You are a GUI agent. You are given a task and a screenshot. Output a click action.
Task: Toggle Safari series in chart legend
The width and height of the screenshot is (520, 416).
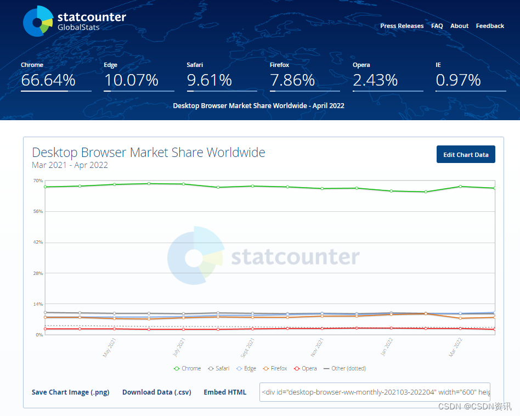pyautogui.click(x=218, y=369)
